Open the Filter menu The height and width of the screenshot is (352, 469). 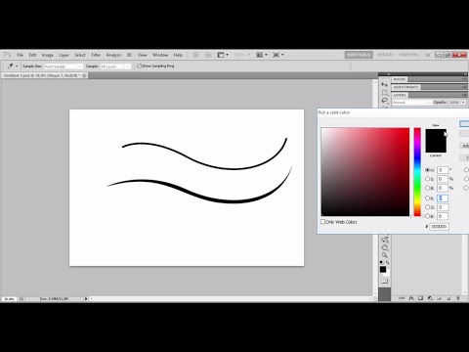(96, 55)
